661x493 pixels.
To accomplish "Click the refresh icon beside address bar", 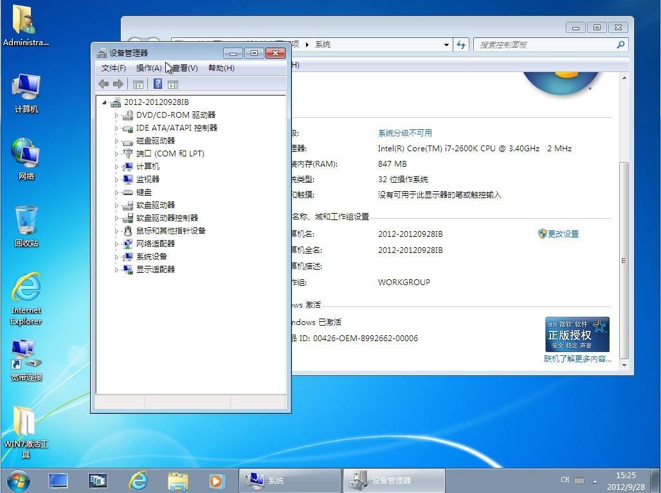I will (x=461, y=44).
